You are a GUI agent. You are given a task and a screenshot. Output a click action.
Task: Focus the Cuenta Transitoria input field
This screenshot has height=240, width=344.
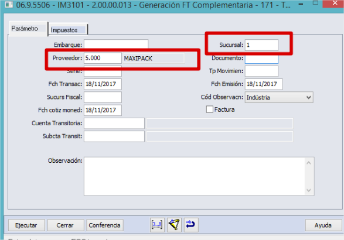pyautogui.click(x=114, y=123)
